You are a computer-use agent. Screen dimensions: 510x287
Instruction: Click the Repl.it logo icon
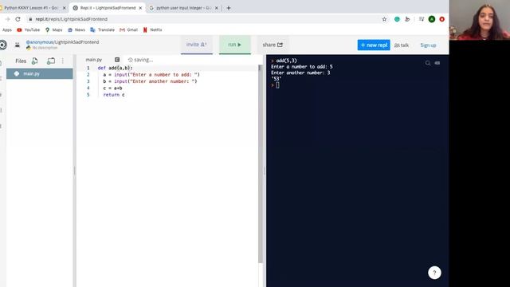tap(2, 45)
